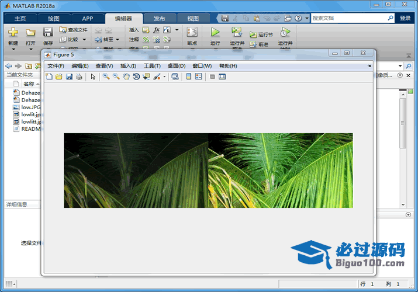Screen dimensions: 418x292
Task: Open the brush color dropdown arrow in Figure toolbar
Action: click(164, 77)
